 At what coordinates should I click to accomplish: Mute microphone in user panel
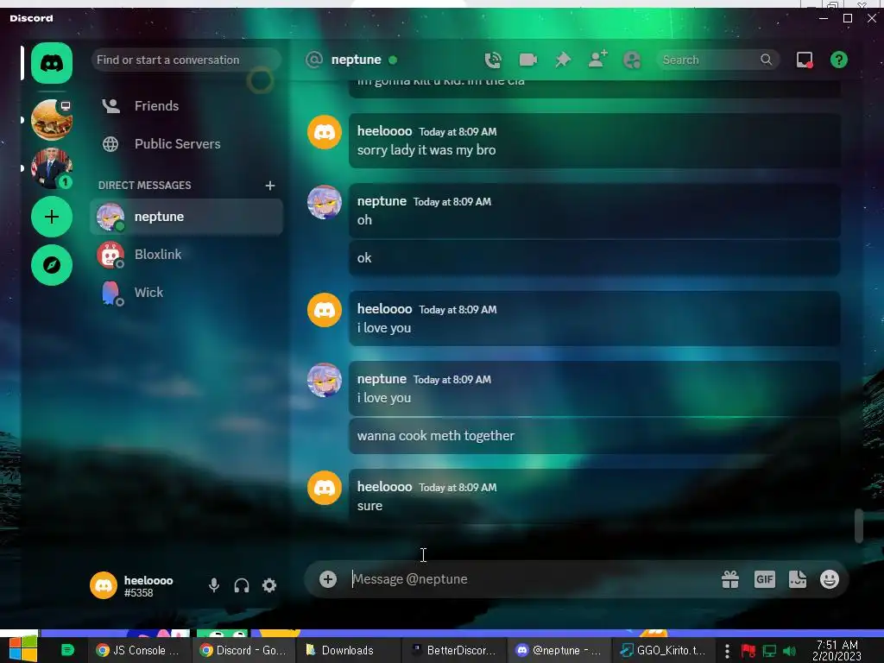tap(214, 585)
